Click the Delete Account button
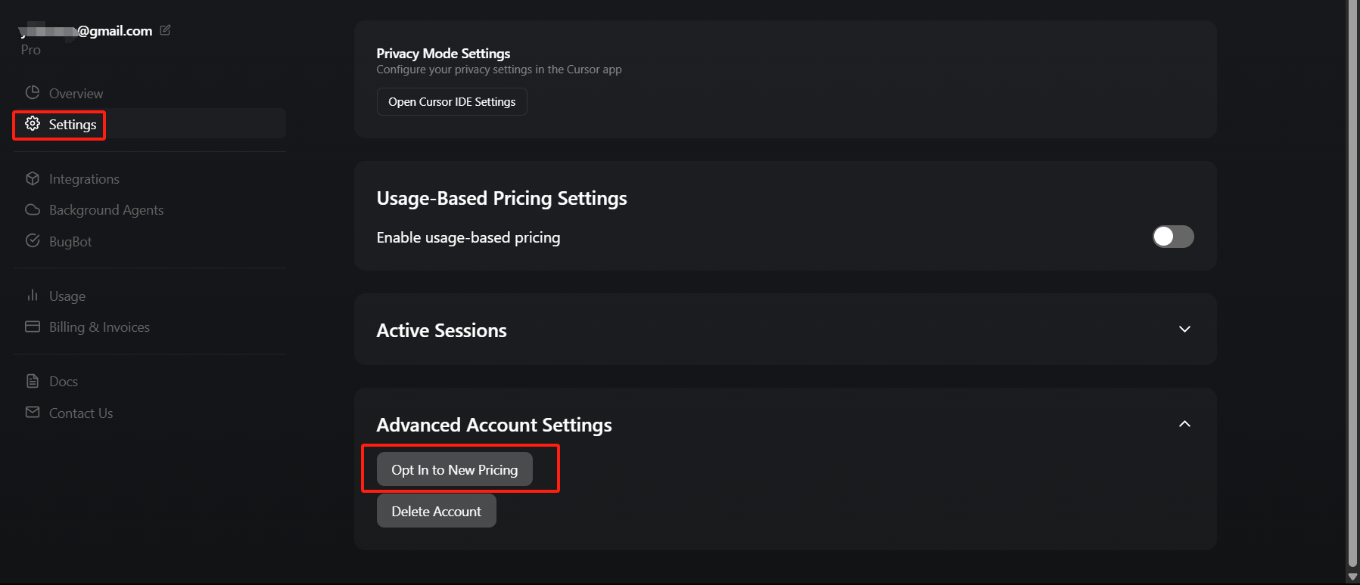This screenshot has height=585, width=1360. click(x=436, y=511)
